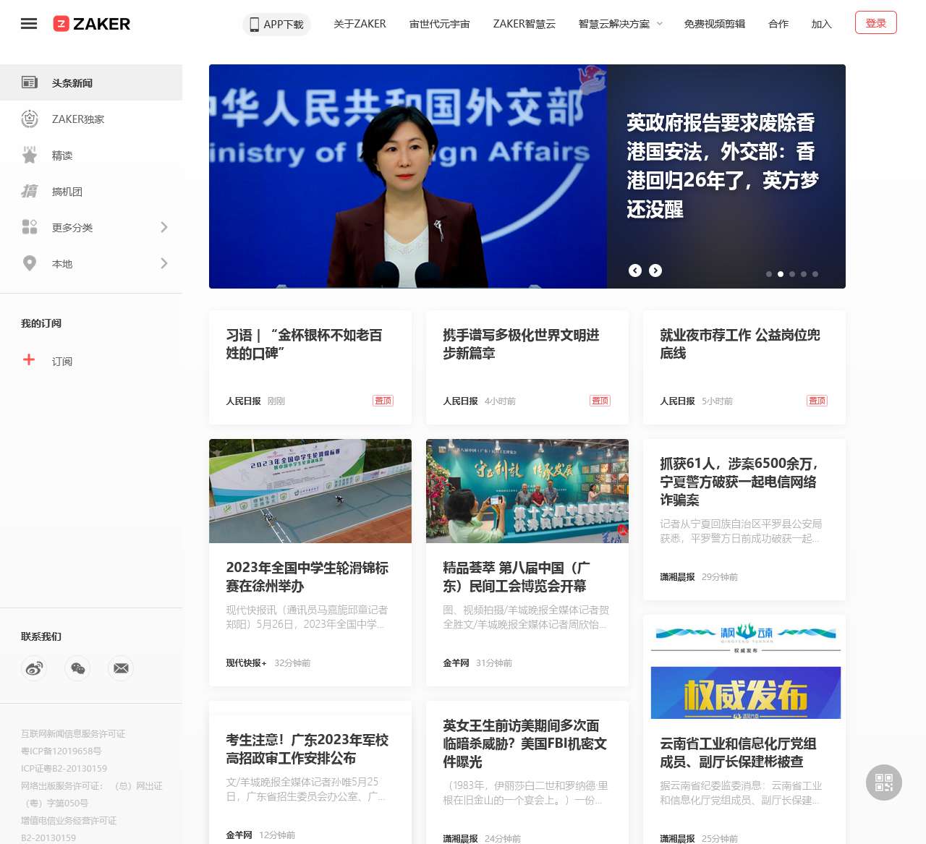
Task: Select fourth carousel dot indicator
Action: click(x=804, y=274)
